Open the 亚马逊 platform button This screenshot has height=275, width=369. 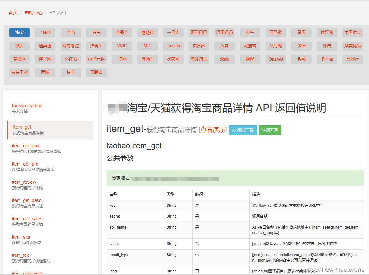[276, 33]
